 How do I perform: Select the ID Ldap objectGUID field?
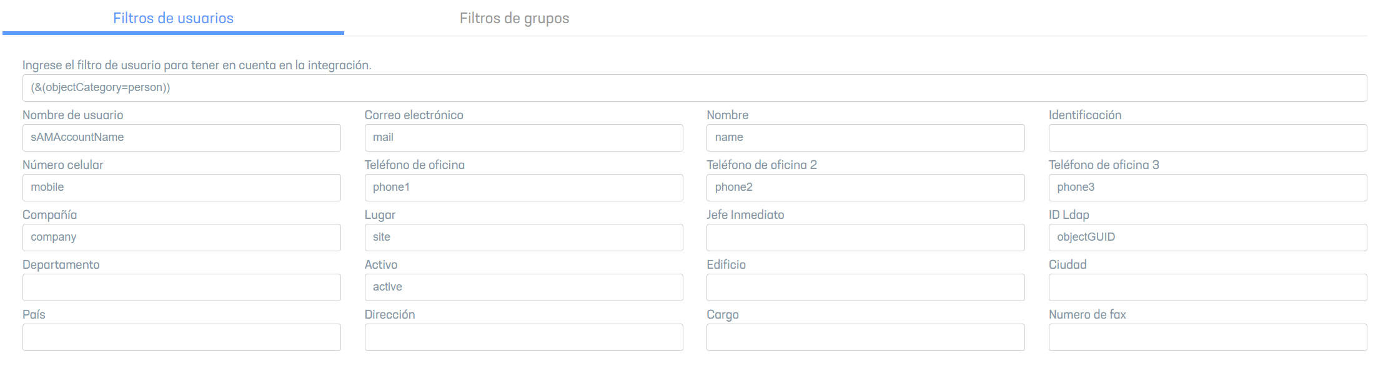pyautogui.click(x=1207, y=238)
